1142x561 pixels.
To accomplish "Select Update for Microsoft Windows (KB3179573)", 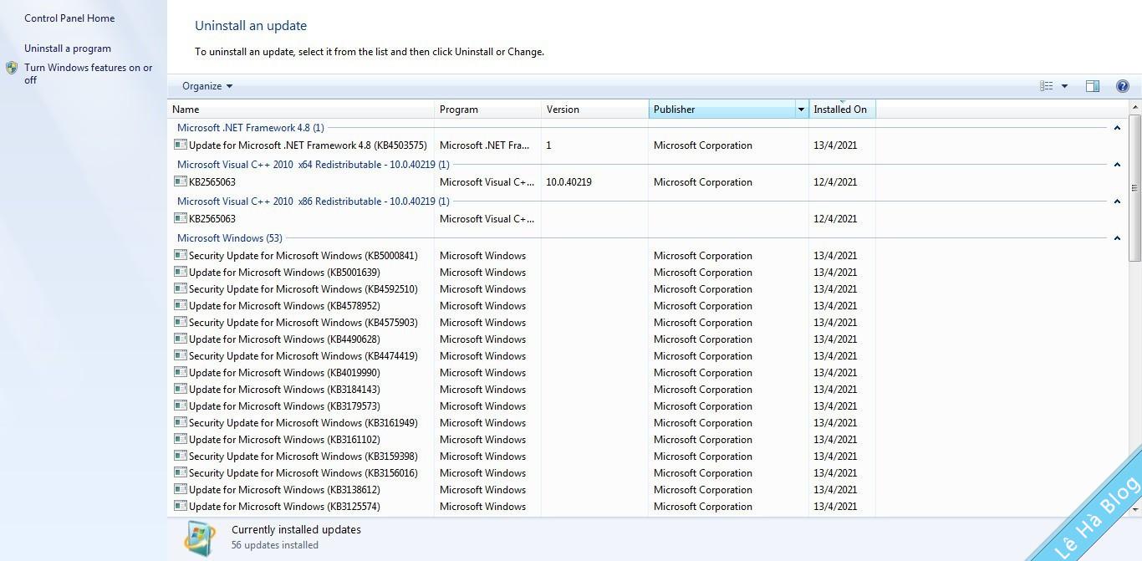I will [284, 406].
